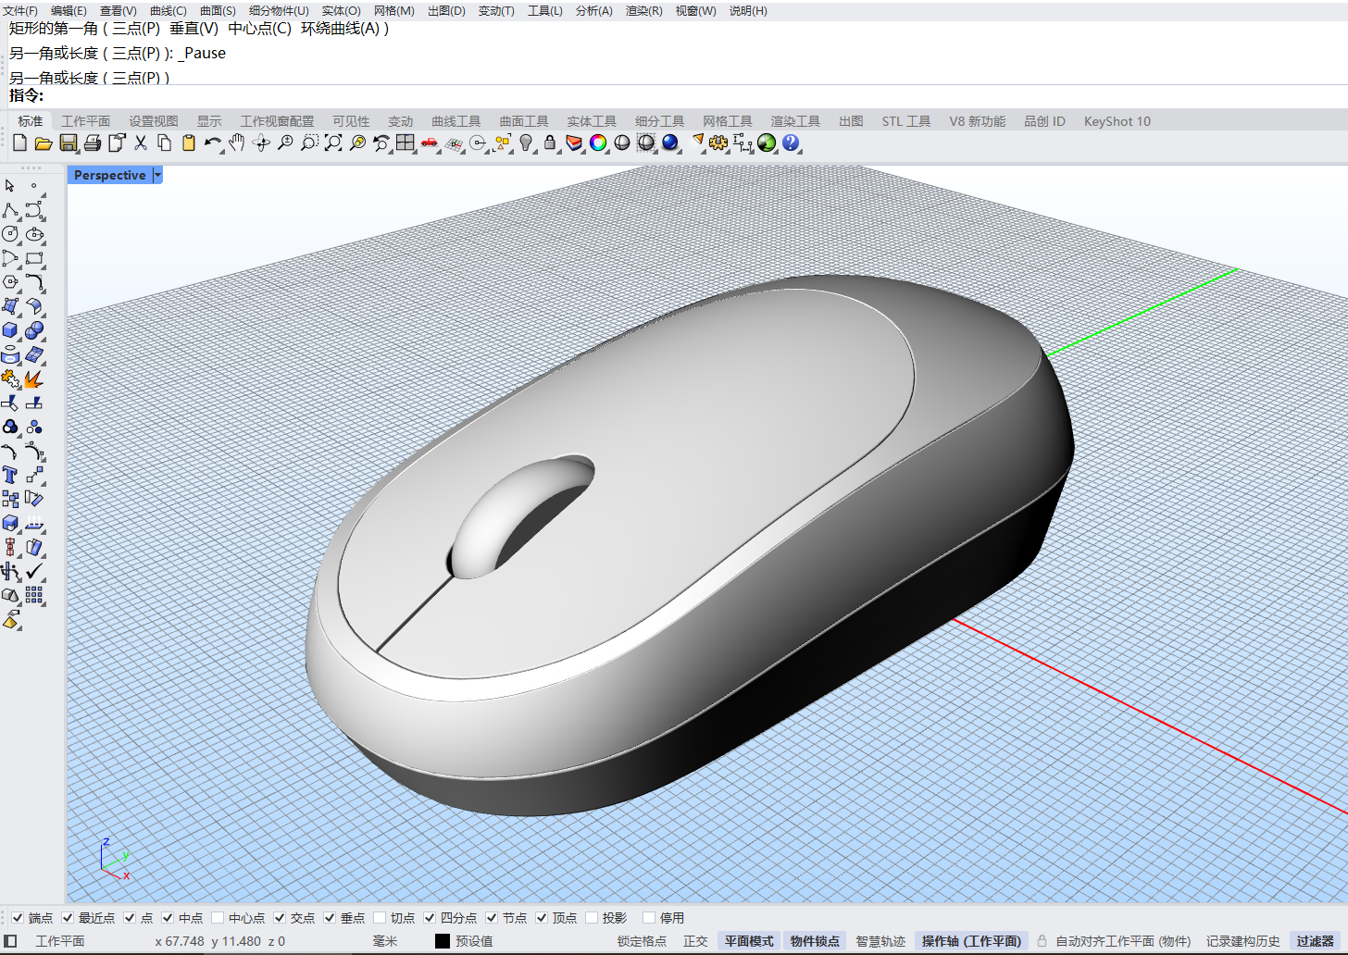The image size is (1348, 955).
Task: Select the Box solid tool
Action: 10,330
